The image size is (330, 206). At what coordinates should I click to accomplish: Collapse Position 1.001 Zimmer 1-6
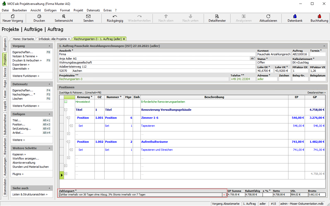click(68, 118)
